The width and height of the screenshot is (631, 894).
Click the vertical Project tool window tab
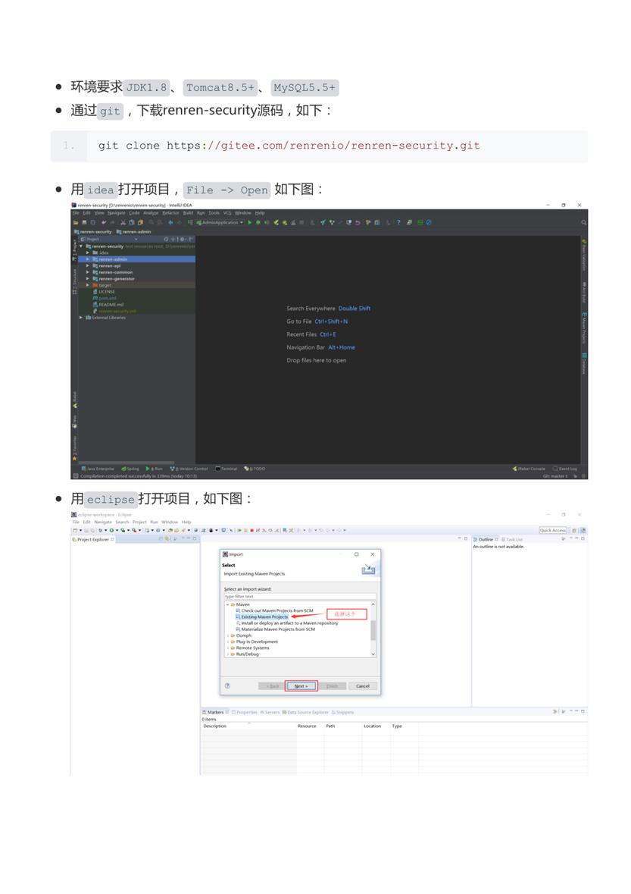click(74, 249)
